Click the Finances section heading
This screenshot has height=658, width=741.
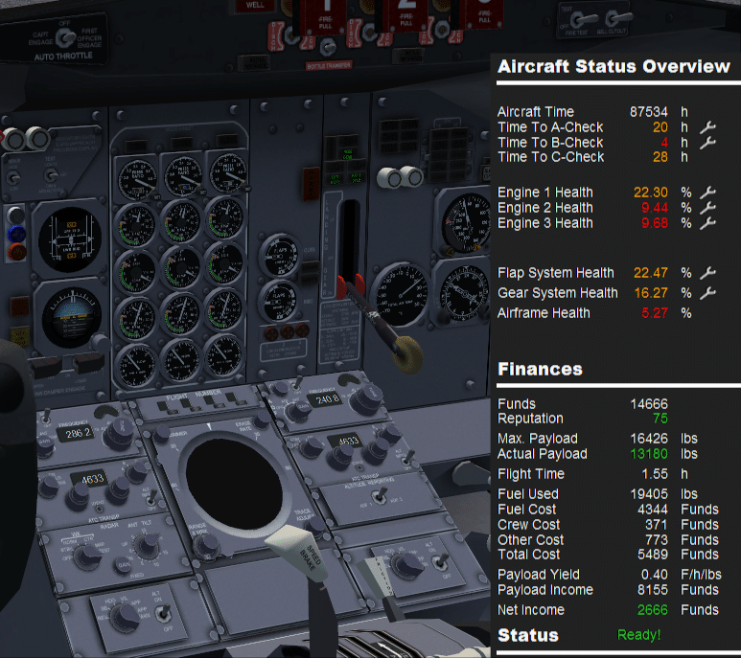(540, 369)
